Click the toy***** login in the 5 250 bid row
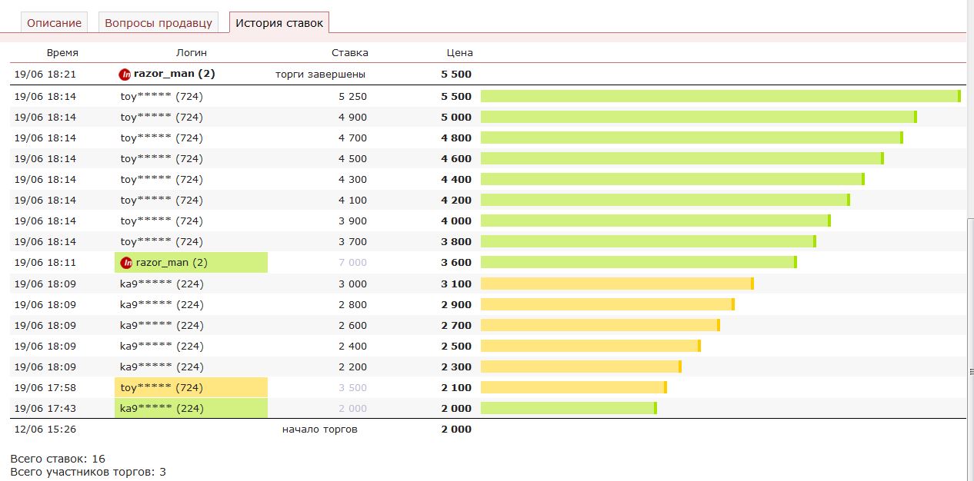Viewport: 974px width, 481px height. coord(161,96)
